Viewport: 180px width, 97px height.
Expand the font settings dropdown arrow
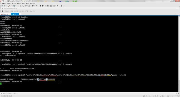tap(38, 6)
